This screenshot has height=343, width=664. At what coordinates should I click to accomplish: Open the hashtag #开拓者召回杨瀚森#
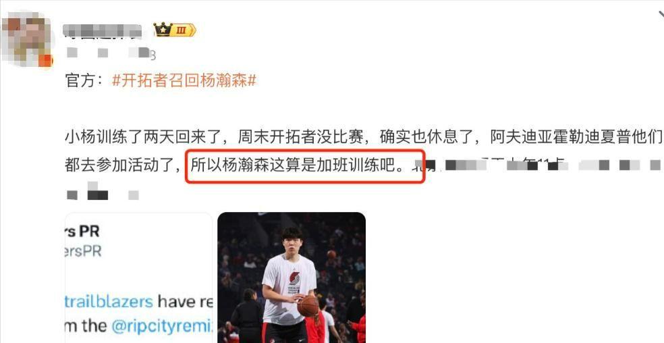pyautogui.click(x=184, y=80)
